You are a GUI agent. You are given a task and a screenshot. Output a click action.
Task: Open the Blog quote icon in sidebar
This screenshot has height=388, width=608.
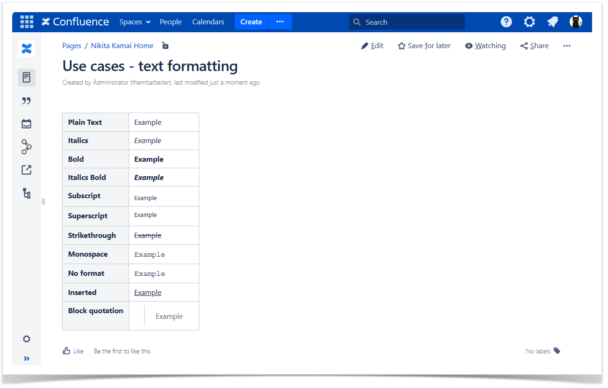(27, 101)
